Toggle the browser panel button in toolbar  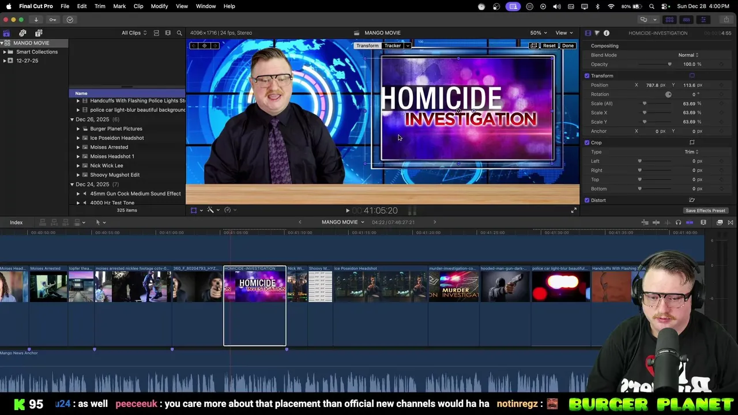click(x=669, y=20)
